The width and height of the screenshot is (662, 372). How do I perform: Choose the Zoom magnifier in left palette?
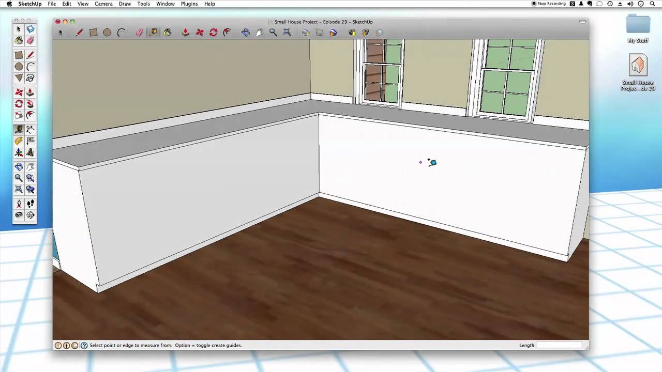pyautogui.click(x=19, y=178)
